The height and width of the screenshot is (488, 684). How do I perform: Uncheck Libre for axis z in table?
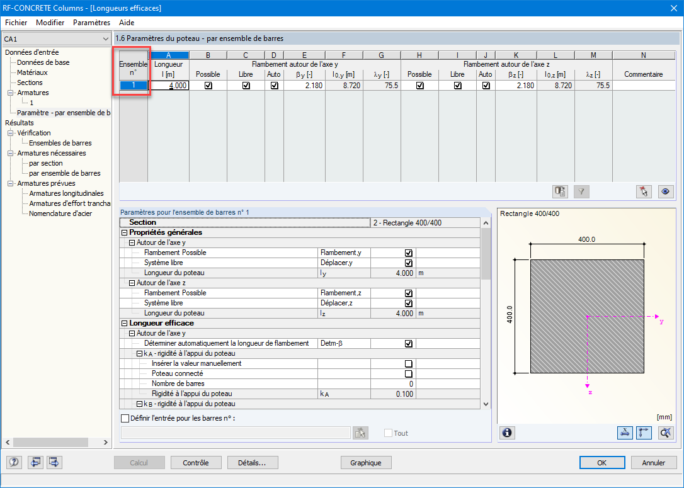pyautogui.click(x=457, y=86)
